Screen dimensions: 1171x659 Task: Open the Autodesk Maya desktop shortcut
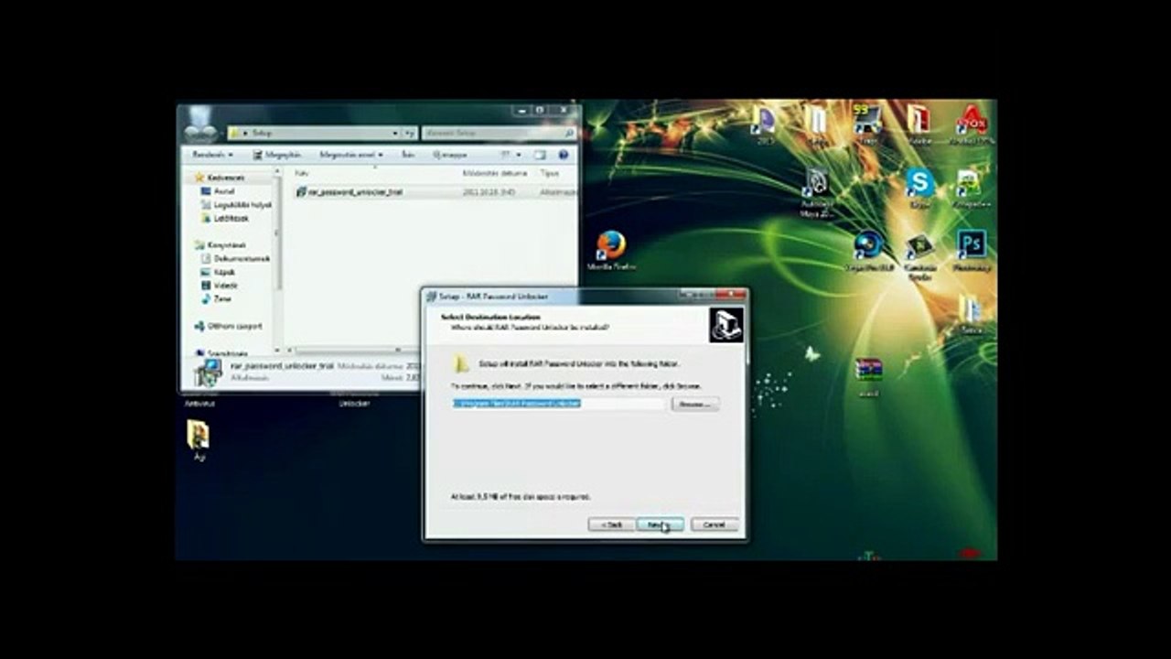pyautogui.click(x=815, y=191)
